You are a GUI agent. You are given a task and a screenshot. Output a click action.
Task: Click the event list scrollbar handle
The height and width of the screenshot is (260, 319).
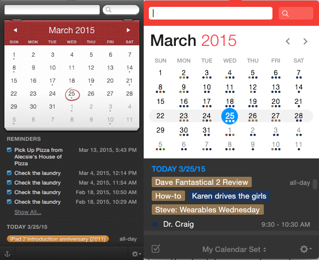(x=315, y=184)
